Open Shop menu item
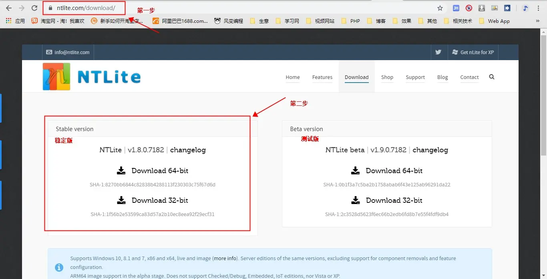Image resolution: width=547 pixels, height=279 pixels. click(387, 77)
